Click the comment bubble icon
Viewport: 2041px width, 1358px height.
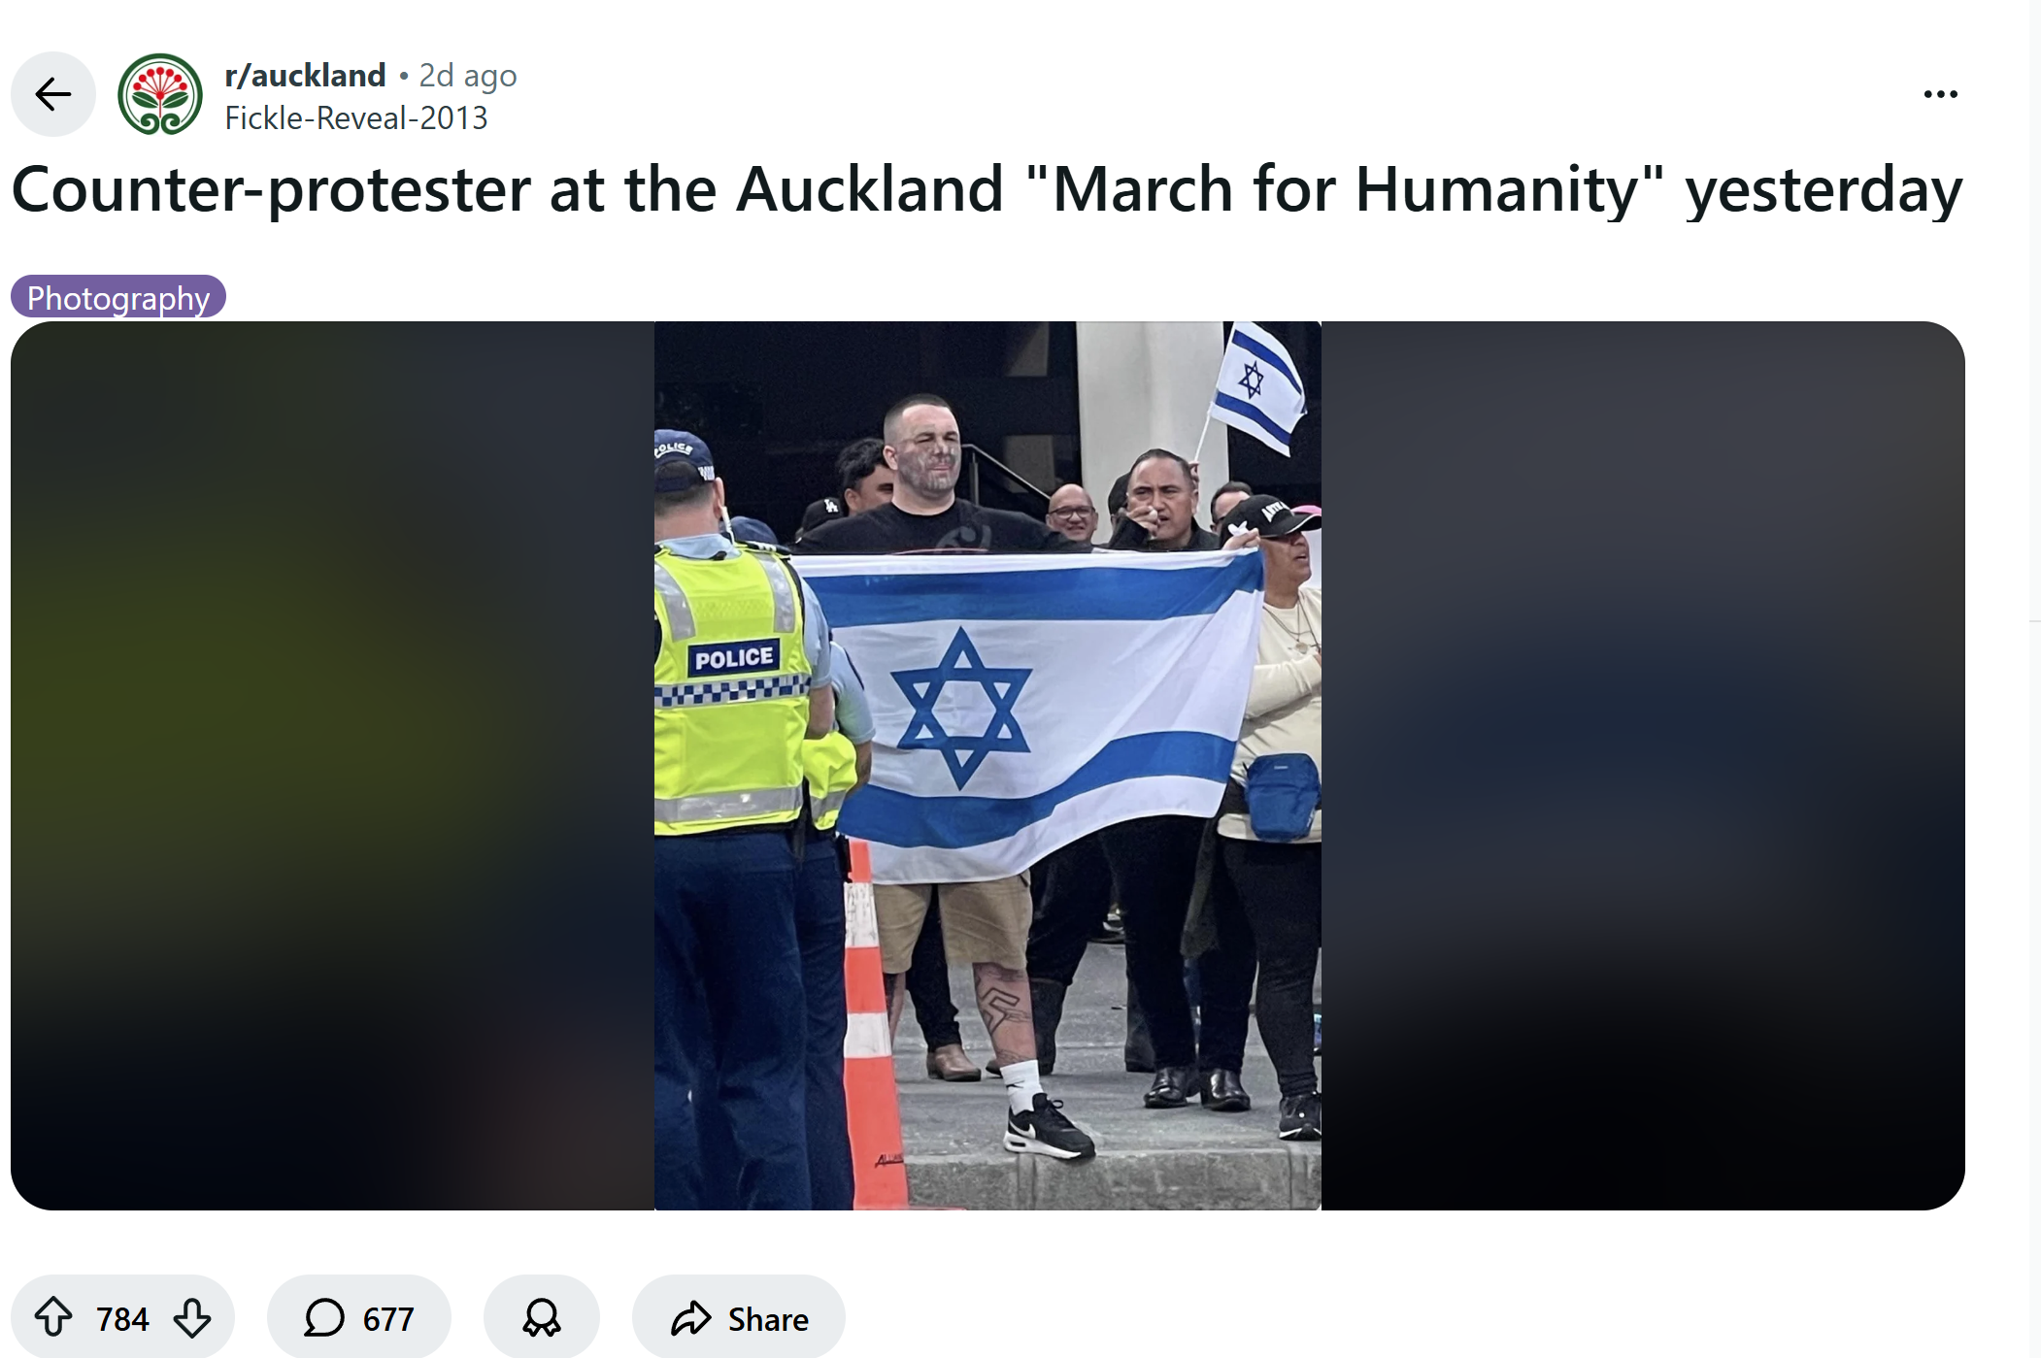click(x=324, y=1317)
